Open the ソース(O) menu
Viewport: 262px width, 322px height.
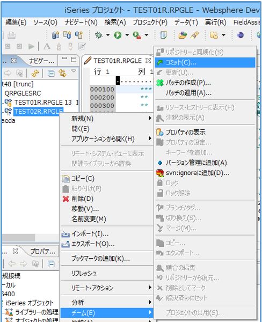46,22
